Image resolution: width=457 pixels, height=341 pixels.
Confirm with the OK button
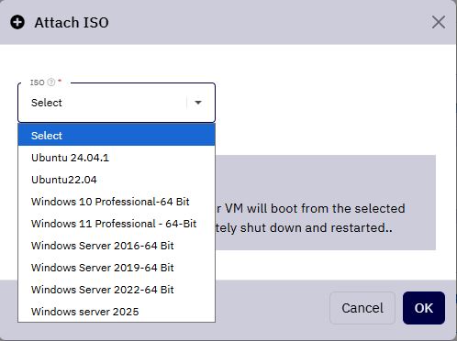[x=424, y=308]
